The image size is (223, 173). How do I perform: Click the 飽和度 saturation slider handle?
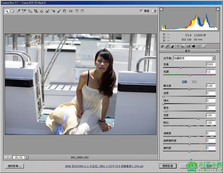click(190, 151)
